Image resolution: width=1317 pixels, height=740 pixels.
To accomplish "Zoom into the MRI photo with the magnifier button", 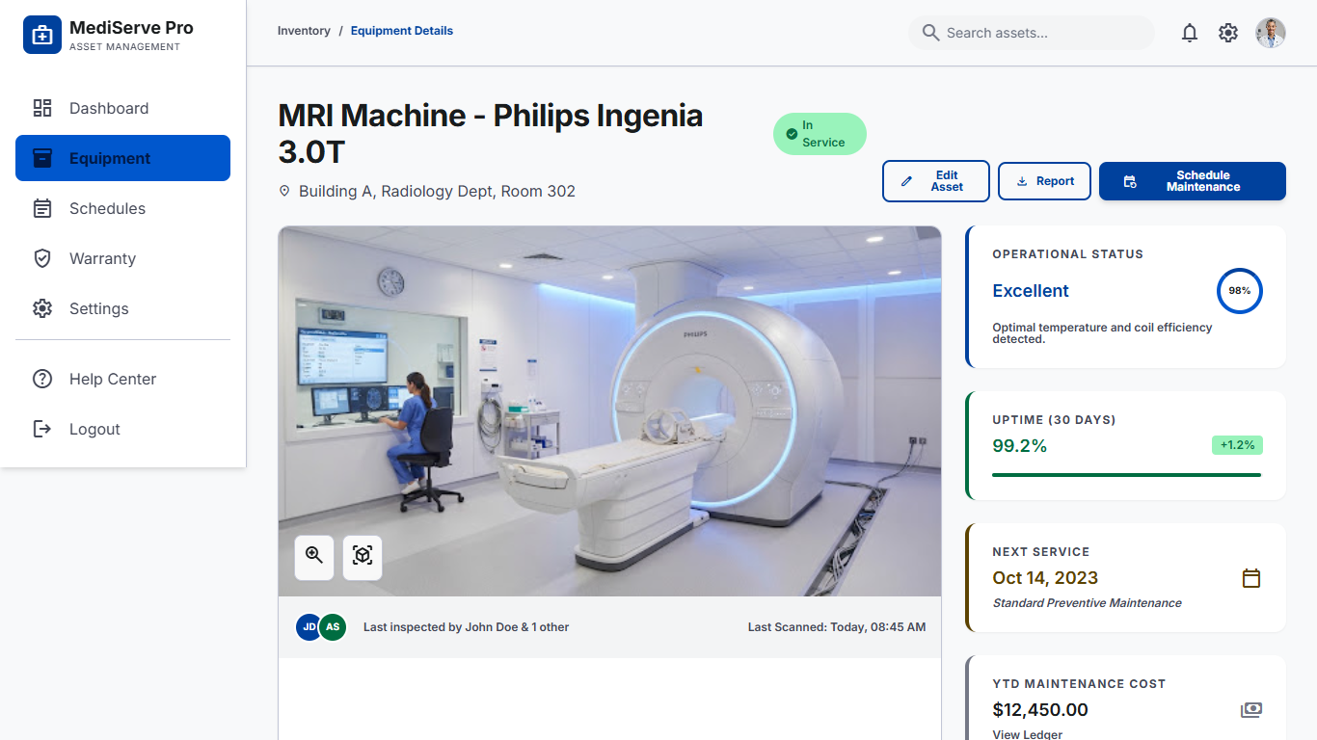I will pyautogui.click(x=314, y=558).
